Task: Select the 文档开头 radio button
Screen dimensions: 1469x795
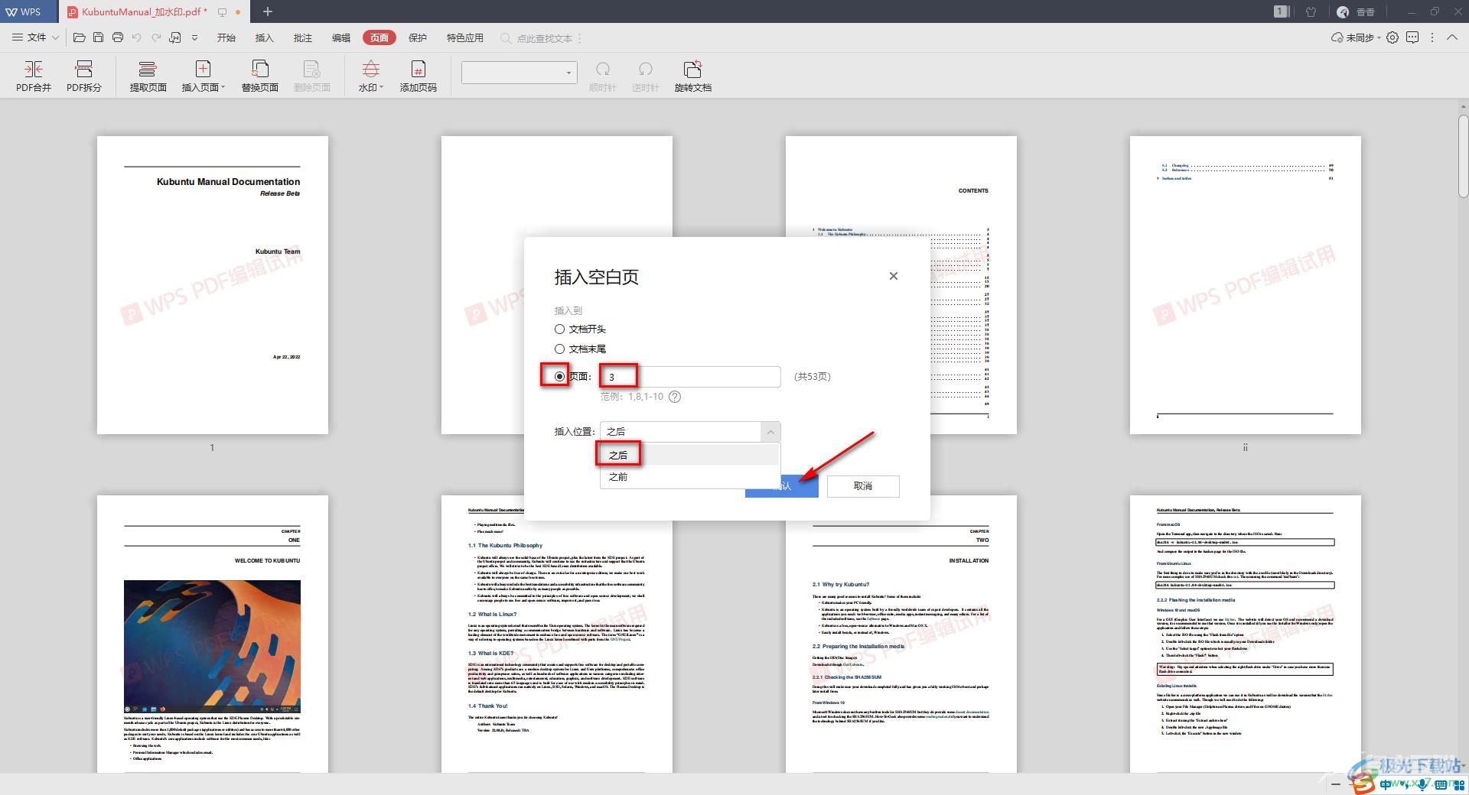Action: (559, 329)
